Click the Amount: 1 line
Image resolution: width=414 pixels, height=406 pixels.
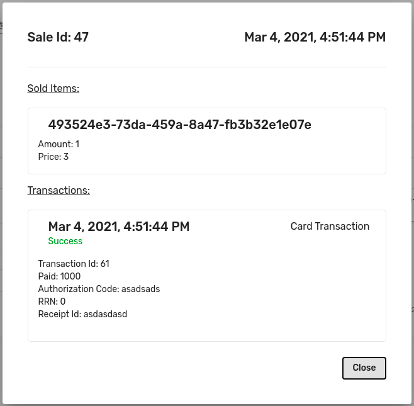tap(59, 144)
